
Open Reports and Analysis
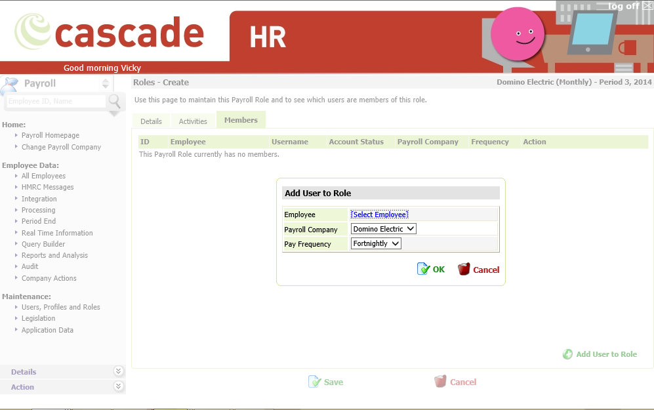[54, 255]
